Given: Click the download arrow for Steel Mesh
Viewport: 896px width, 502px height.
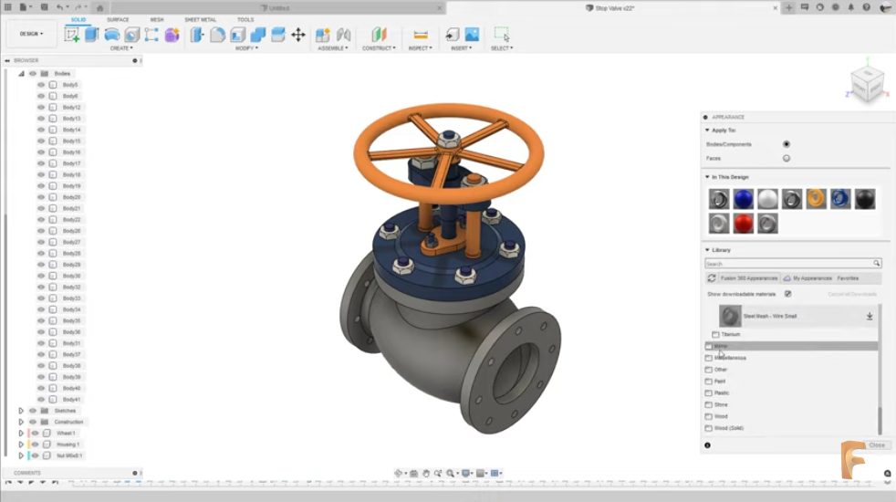Looking at the screenshot, I should pos(870,317).
